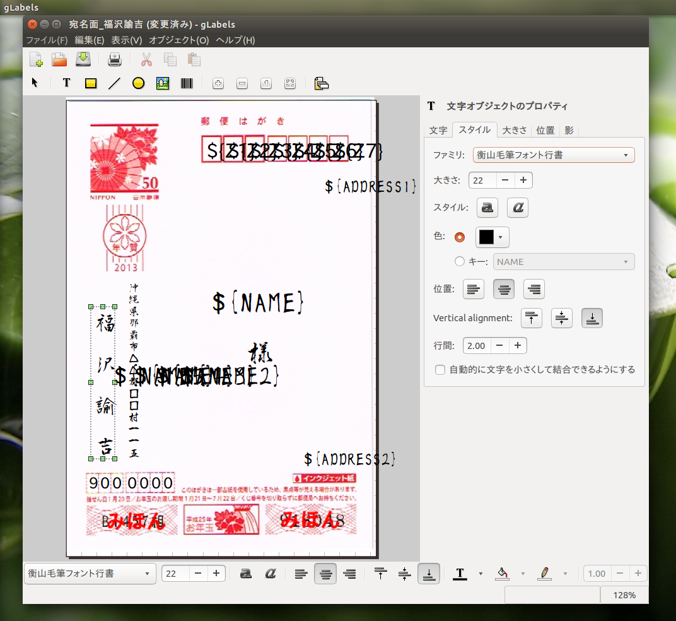Select the fixed color radio button
The image size is (676, 621).
(459, 237)
